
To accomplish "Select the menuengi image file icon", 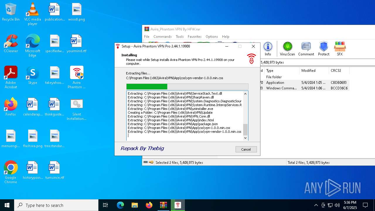I will [x=11, y=139].
